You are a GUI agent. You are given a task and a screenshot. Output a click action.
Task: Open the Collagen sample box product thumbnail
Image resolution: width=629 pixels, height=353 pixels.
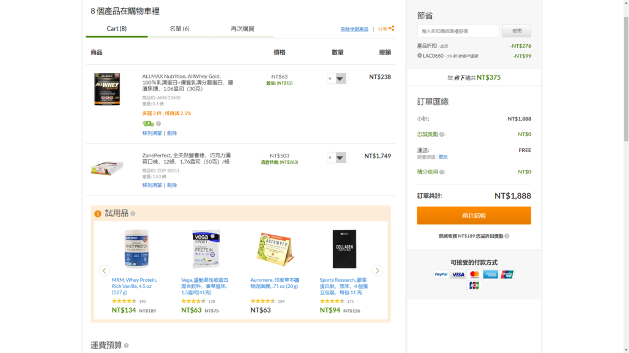344,249
